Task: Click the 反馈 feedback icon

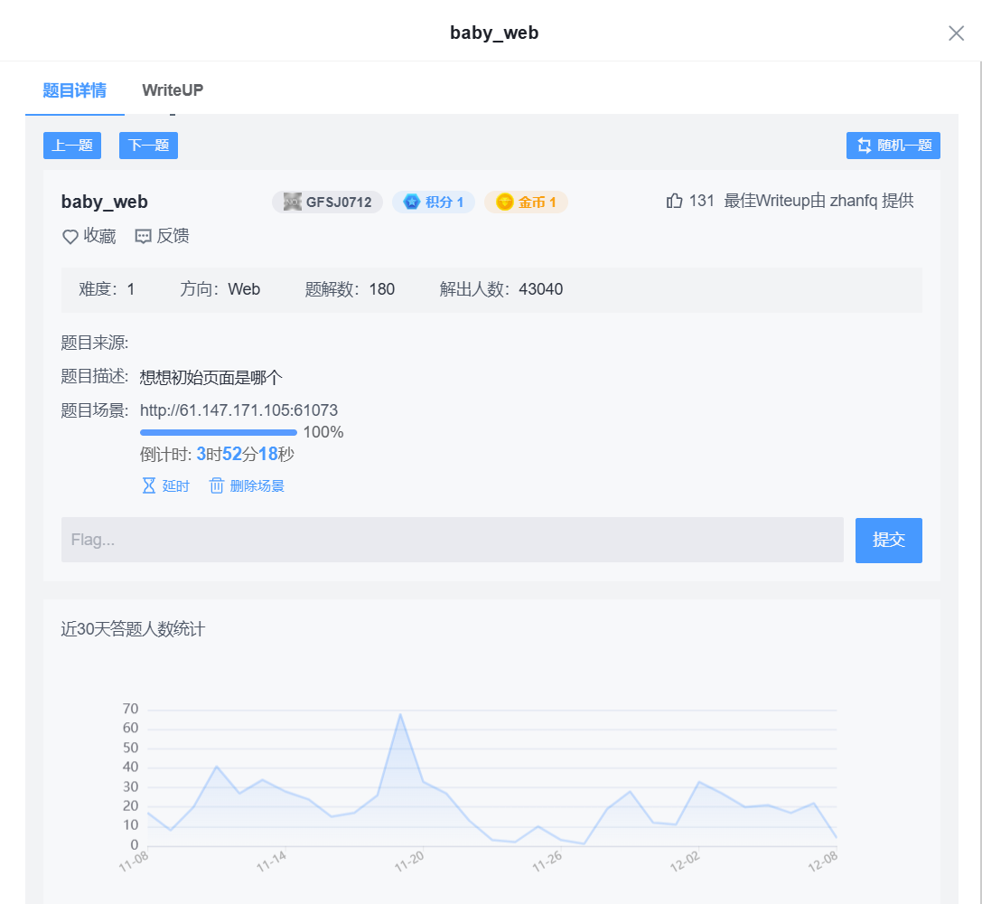Action: click(x=144, y=236)
